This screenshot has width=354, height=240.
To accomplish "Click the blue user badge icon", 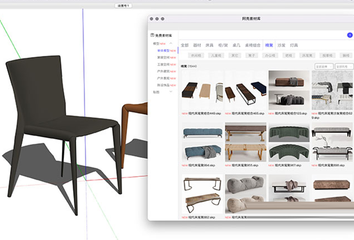I will tap(349, 35).
